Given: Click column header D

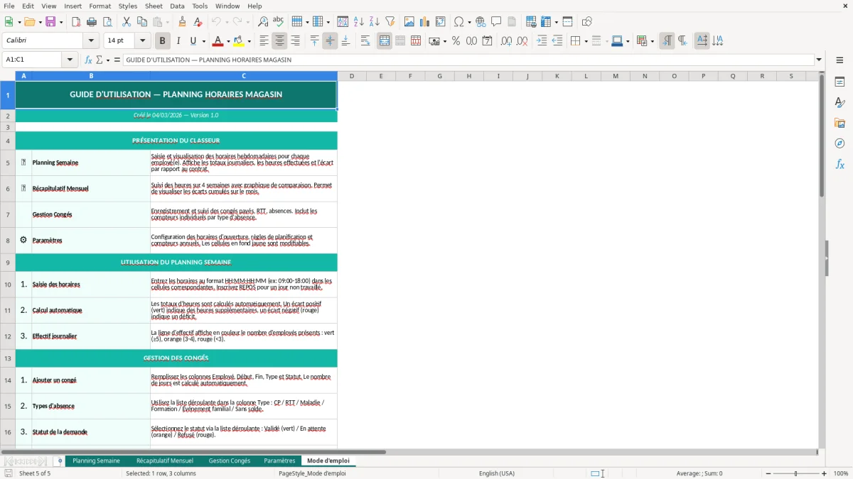Looking at the screenshot, I should click(x=352, y=76).
